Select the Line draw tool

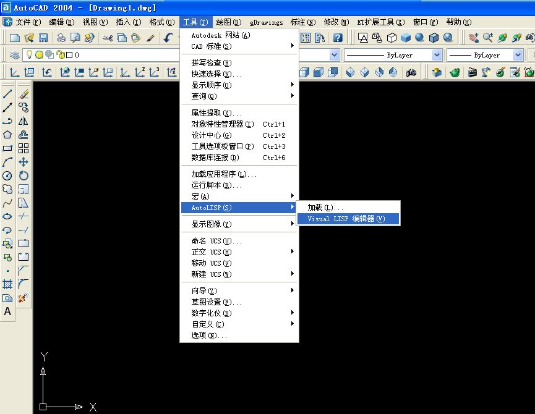tap(7, 94)
